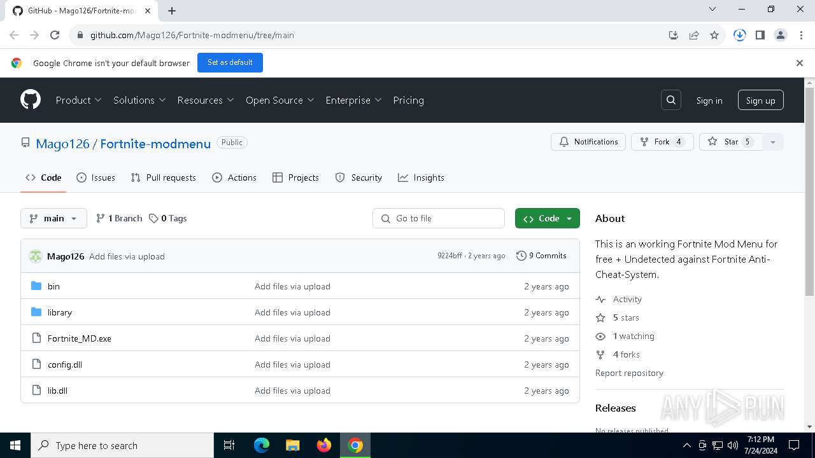This screenshot has width=815, height=458.
Task: Open the 0 Tags link
Action: tap(168, 218)
